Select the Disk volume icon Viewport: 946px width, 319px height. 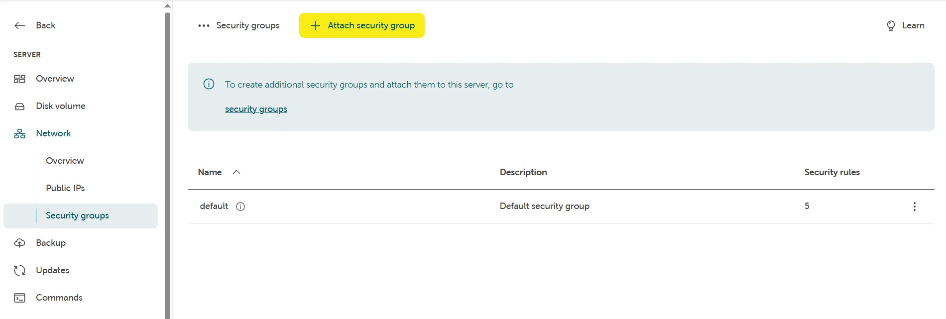[x=19, y=106]
